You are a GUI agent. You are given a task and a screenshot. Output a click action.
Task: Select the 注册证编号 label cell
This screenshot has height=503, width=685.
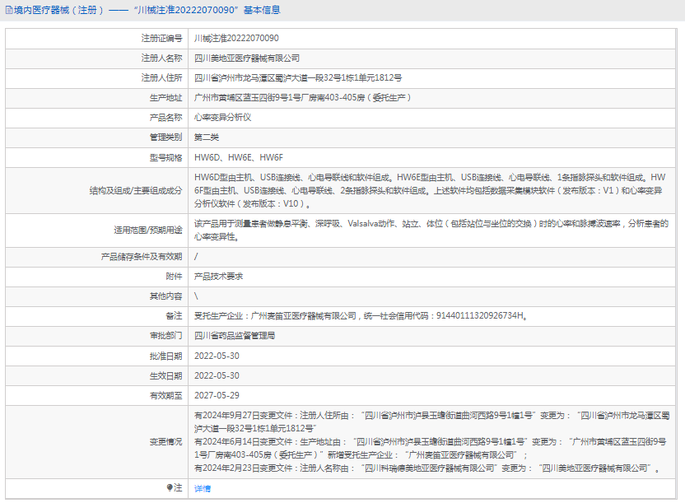97,39
